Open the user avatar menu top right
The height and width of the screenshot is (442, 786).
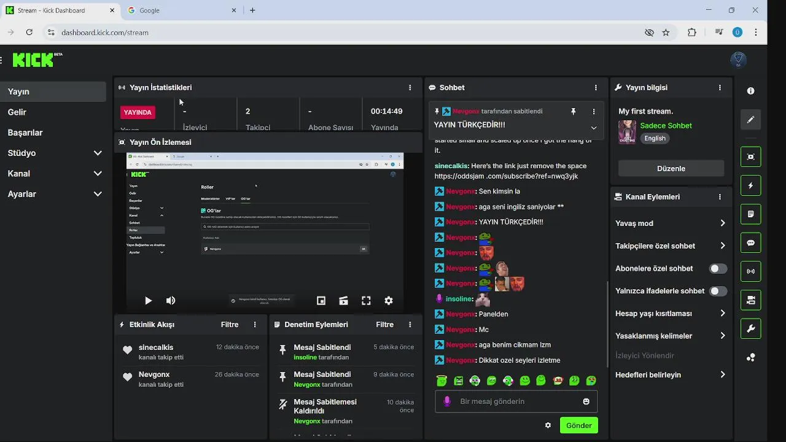[738, 60]
